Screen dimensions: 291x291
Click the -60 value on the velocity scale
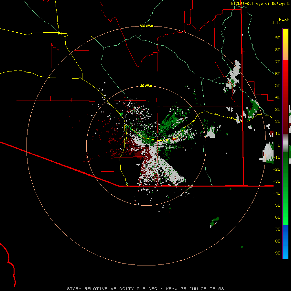(276, 217)
